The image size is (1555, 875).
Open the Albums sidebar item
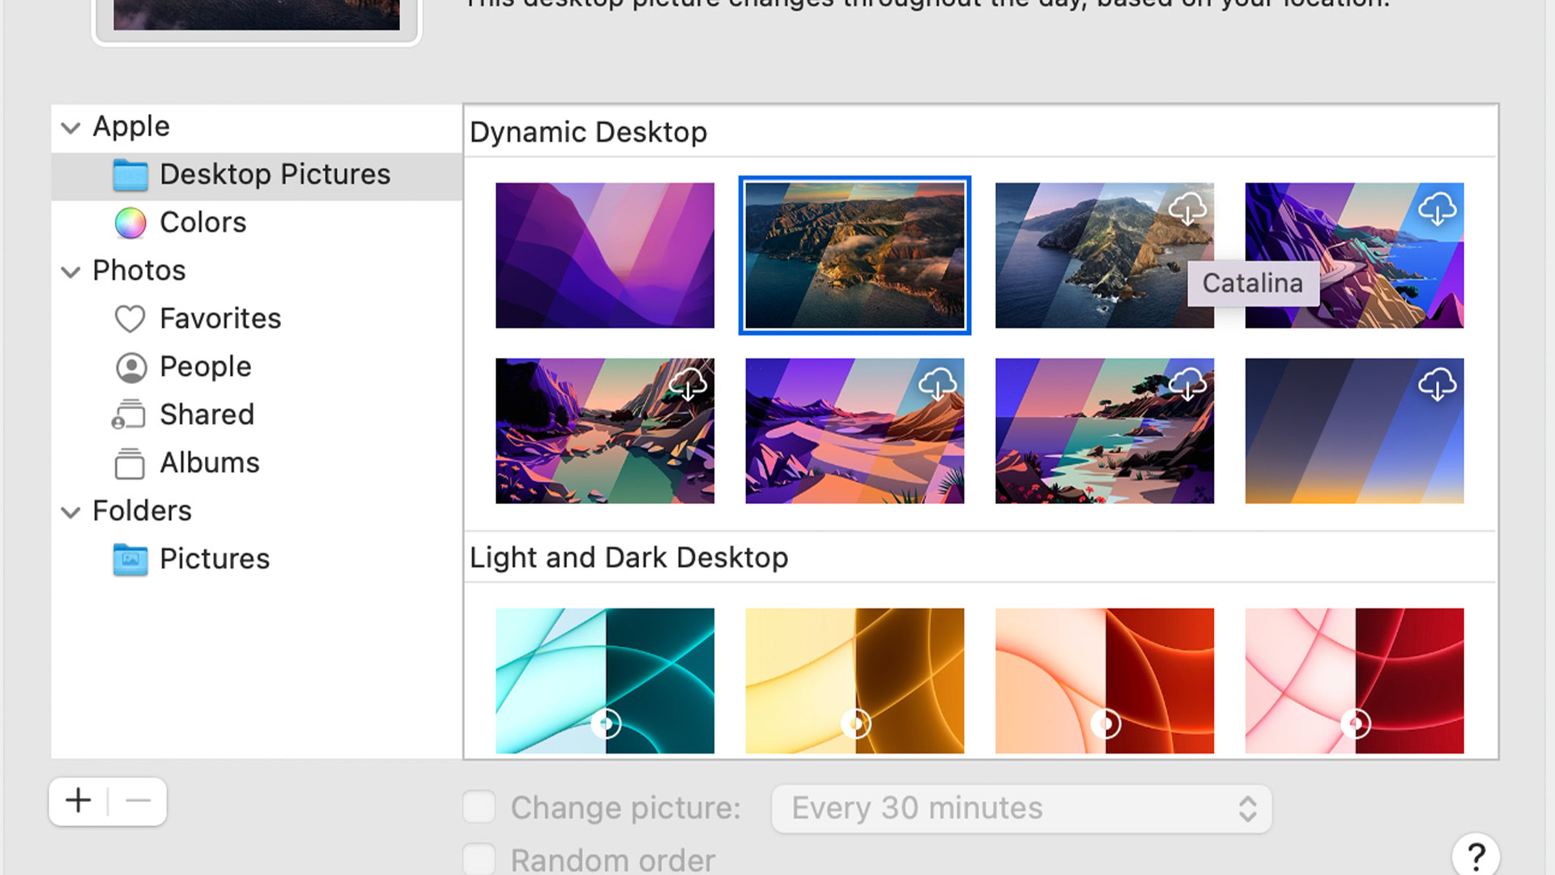209,463
